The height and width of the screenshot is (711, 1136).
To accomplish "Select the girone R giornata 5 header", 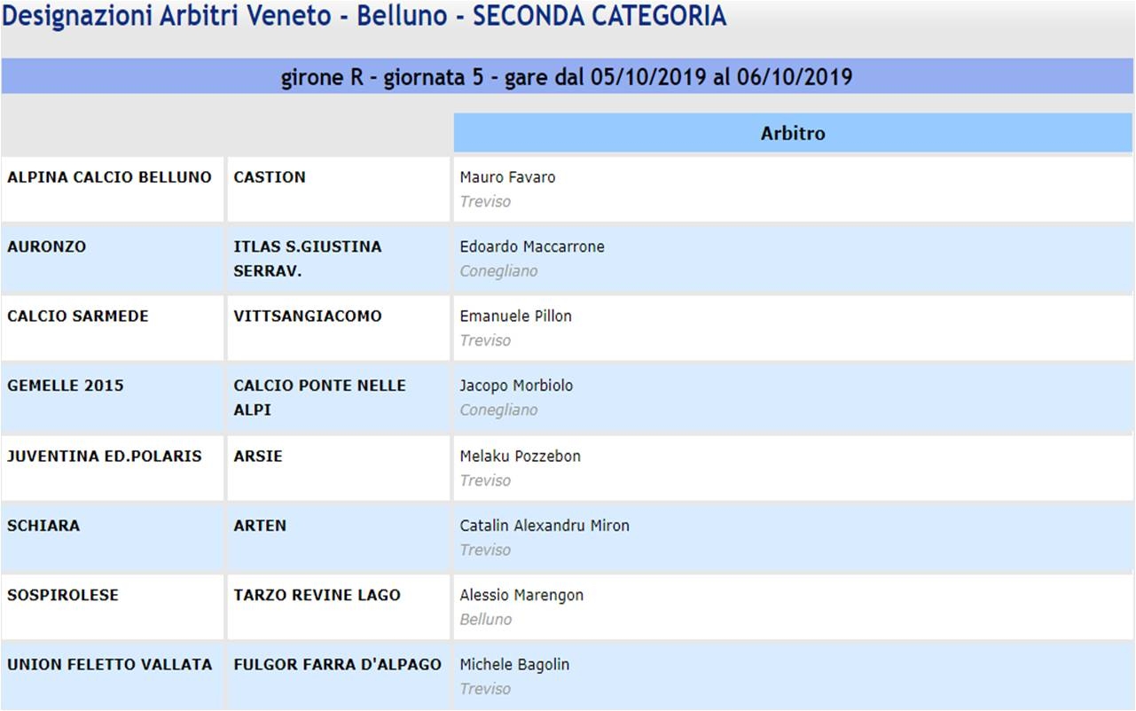I will coord(568,77).
